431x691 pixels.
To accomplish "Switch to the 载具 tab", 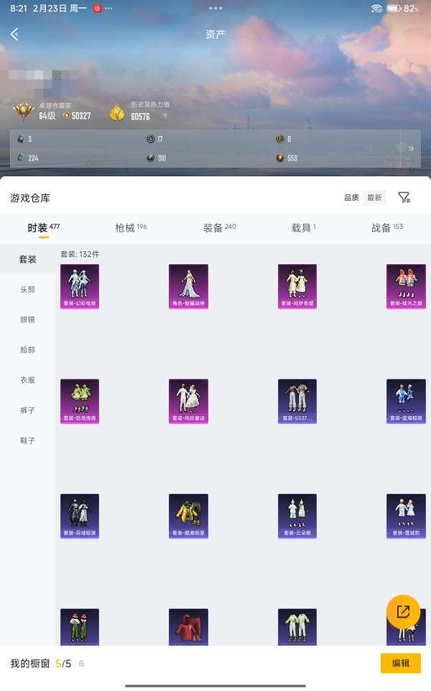I will (x=303, y=228).
